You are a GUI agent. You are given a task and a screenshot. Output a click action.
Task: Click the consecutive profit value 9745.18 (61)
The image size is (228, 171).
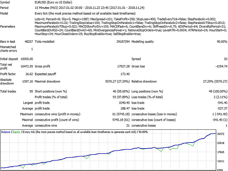pyautogui.click(x=121, y=120)
